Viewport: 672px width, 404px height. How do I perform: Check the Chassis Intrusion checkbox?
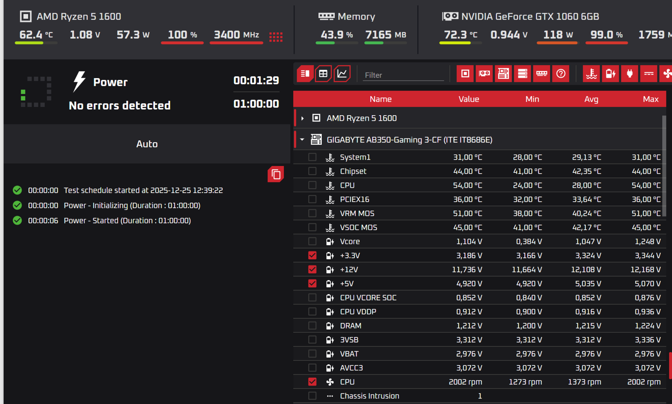pos(312,396)
